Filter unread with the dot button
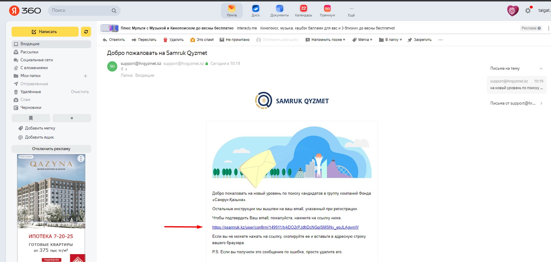The width and height of the screenshot is (551, 262). [72, 118]
